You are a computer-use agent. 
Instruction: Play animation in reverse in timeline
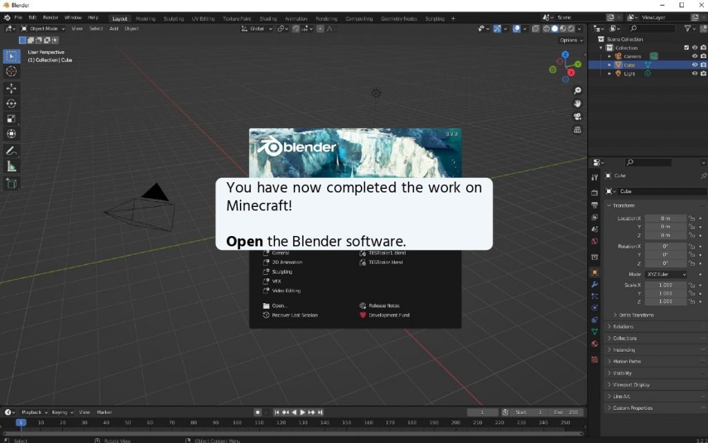294,413
